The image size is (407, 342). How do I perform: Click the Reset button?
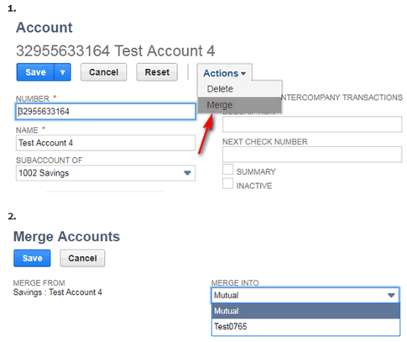[x=157, y=72]
